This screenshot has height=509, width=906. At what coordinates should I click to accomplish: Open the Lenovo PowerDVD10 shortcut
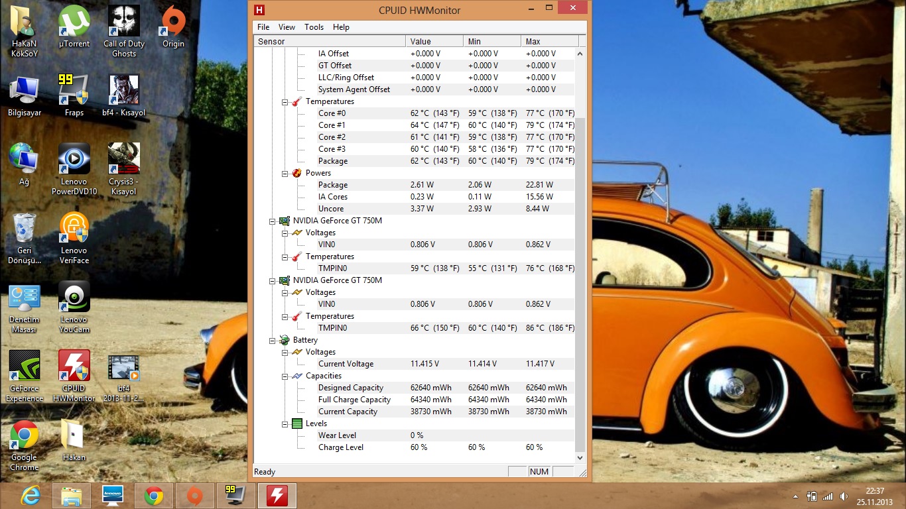coord(74,160)
